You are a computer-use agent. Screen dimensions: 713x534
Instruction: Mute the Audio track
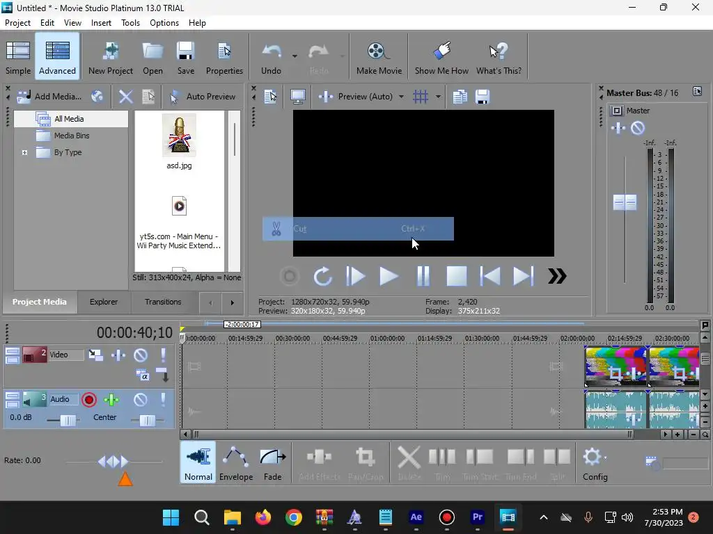(141, 400)
